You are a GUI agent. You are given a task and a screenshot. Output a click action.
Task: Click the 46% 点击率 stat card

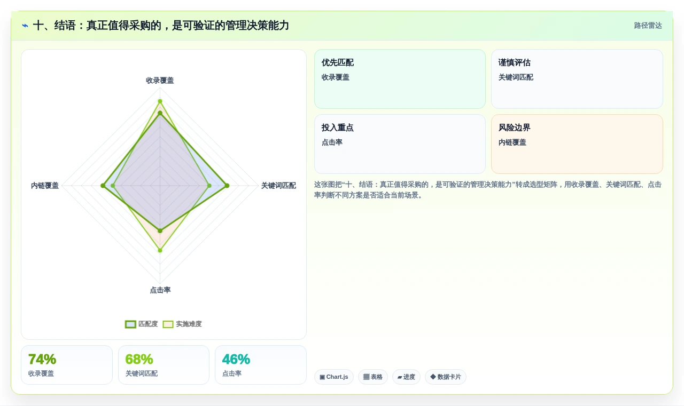click(x=261, y=365)
